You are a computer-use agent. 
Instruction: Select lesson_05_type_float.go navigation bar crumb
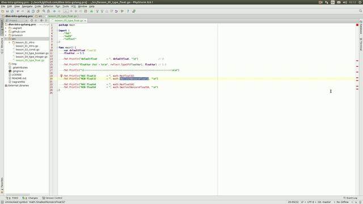point(61,16)
